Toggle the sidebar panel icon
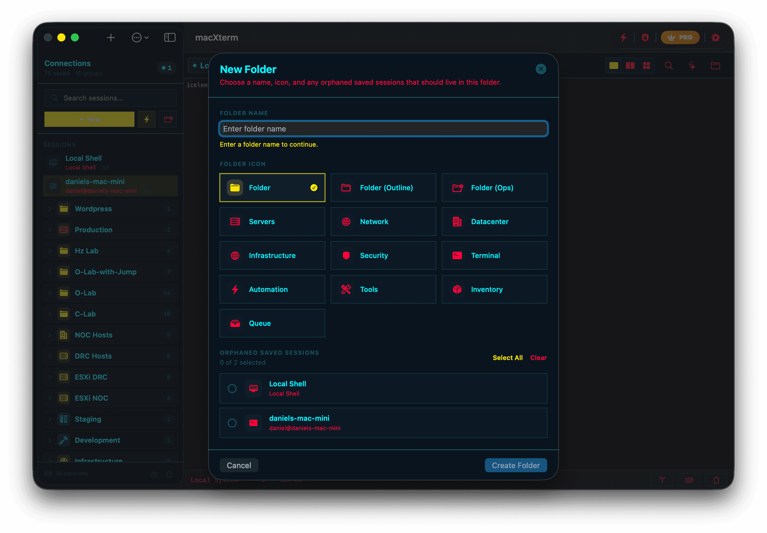Image resolution: width=767 pixels, height=533 pixels. 170,37
